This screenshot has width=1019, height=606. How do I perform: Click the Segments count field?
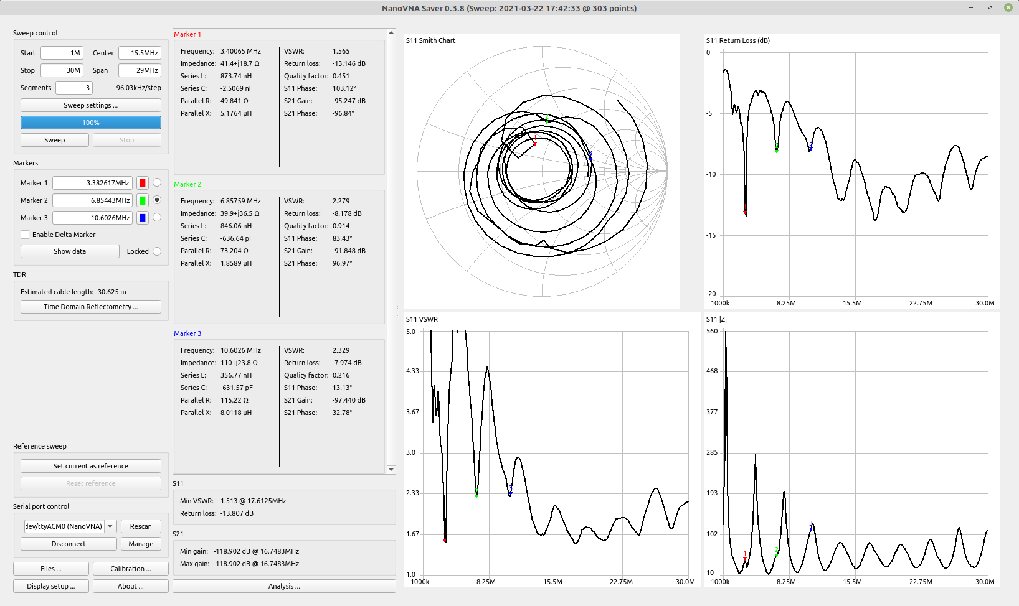[73, 88]
